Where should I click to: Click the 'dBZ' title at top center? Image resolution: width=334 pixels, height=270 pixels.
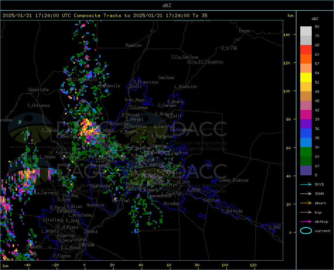[x=167, y=6]
